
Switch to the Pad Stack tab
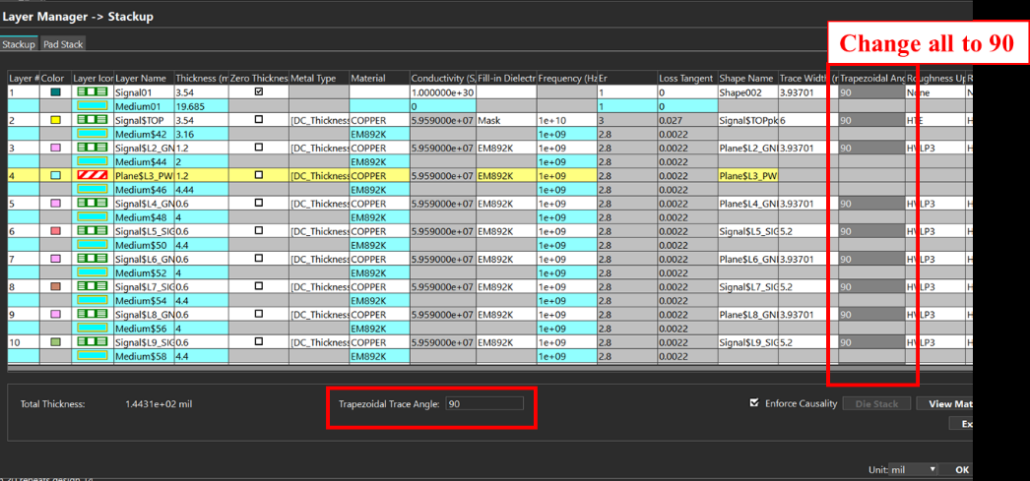[x=63, y=44]
